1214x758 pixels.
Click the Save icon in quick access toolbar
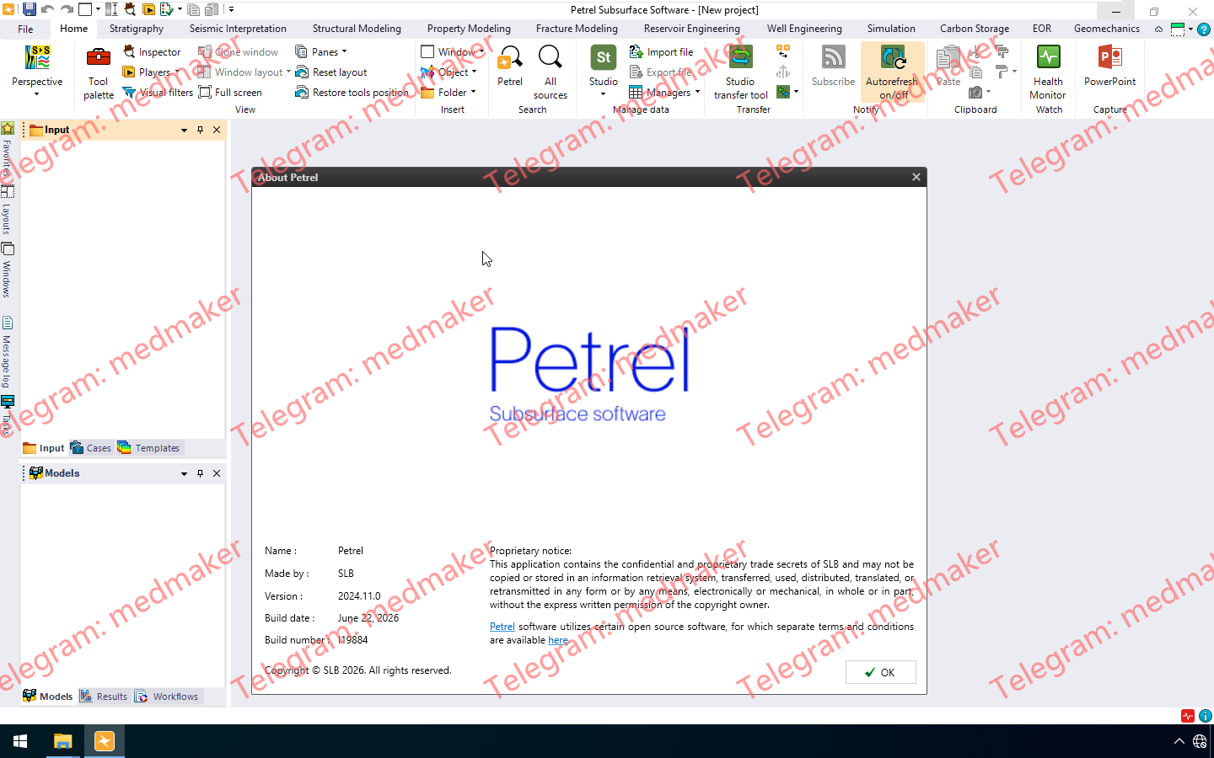tap(29, 9)
